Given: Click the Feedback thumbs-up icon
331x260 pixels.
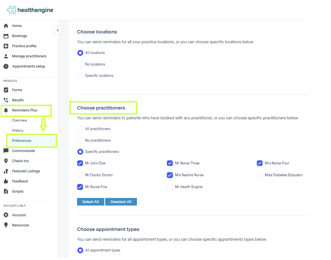Looking at the screenshot, I should 6,181.
